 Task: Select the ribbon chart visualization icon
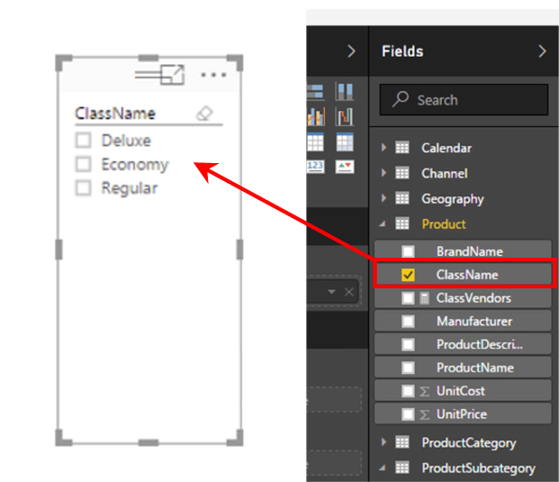pos(345,116)
